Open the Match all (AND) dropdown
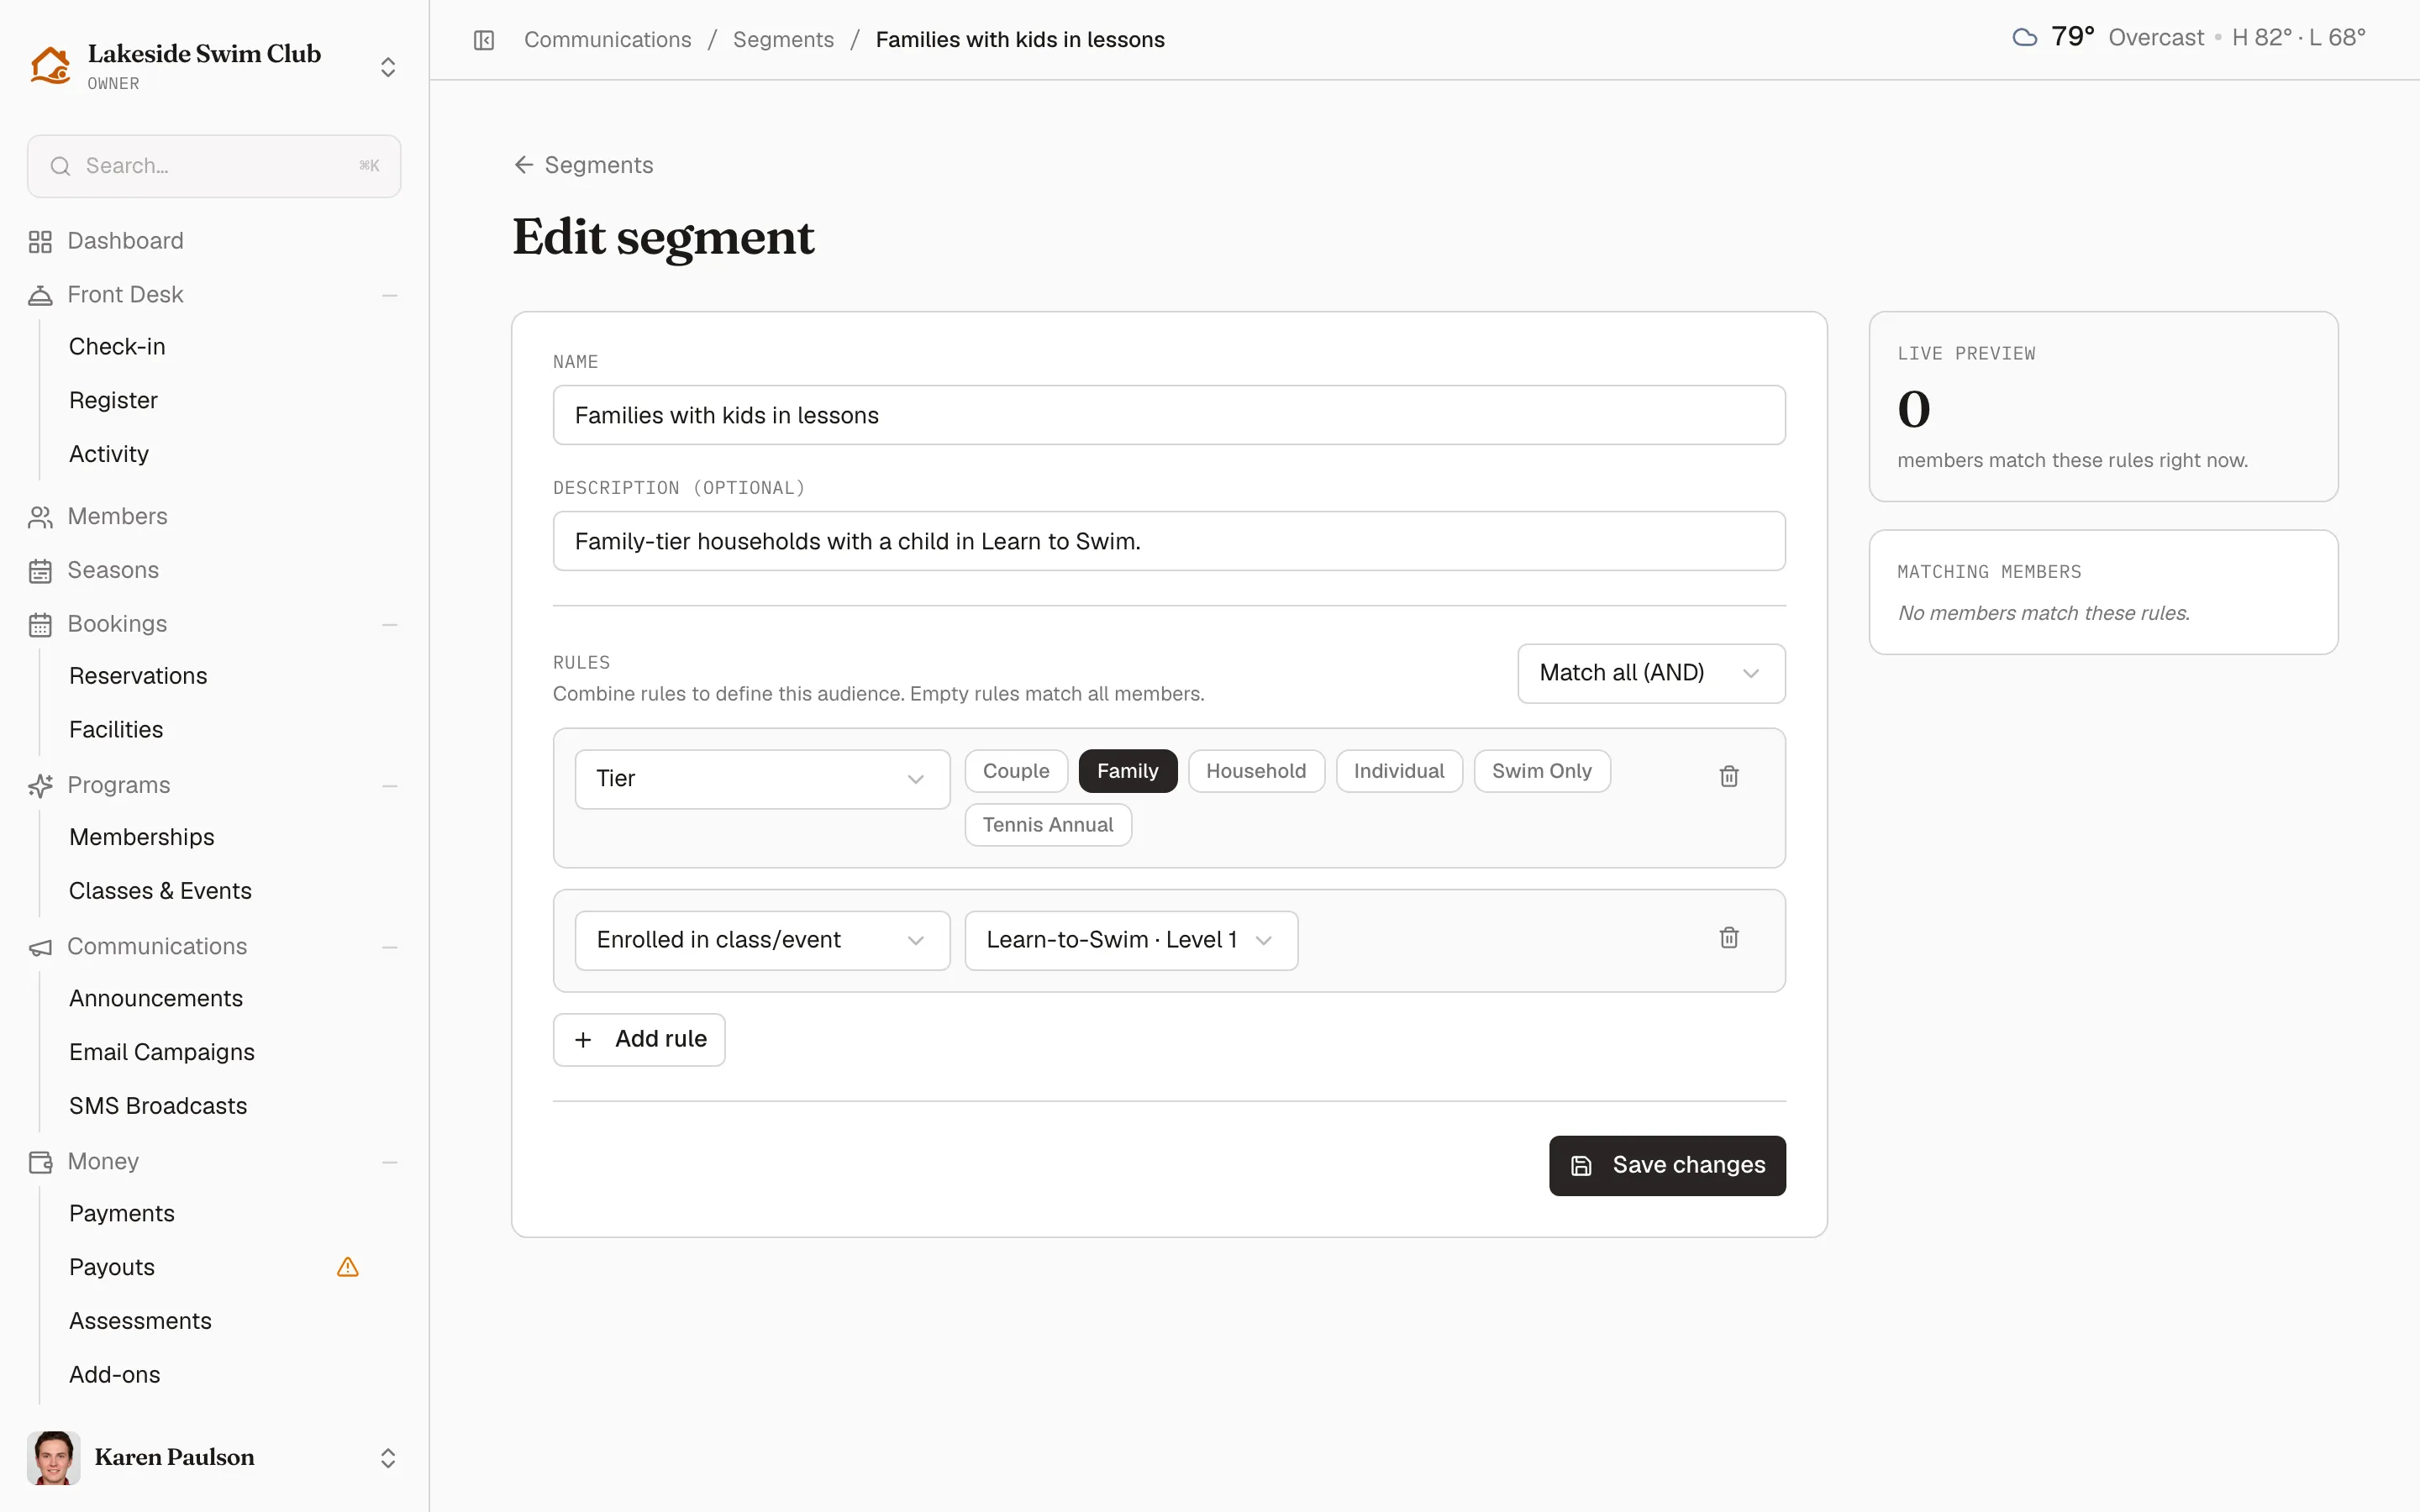Image resolution: width=2420 pixels, height=1512 pixels. pyautogui.click(x=1651, y=673)
